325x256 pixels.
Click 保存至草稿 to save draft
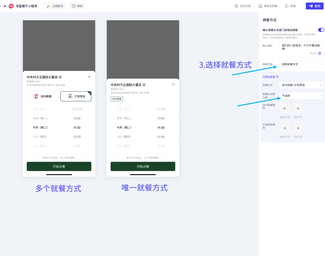coord(268,6)
